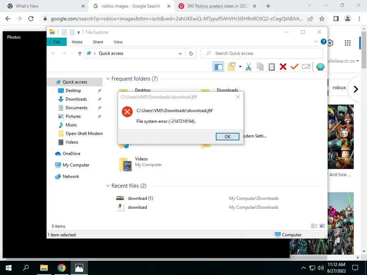The height and width of the screenshot is (275, 367).
Task: Open the new folder icon dropdown arrow
Action: [240, 67]
